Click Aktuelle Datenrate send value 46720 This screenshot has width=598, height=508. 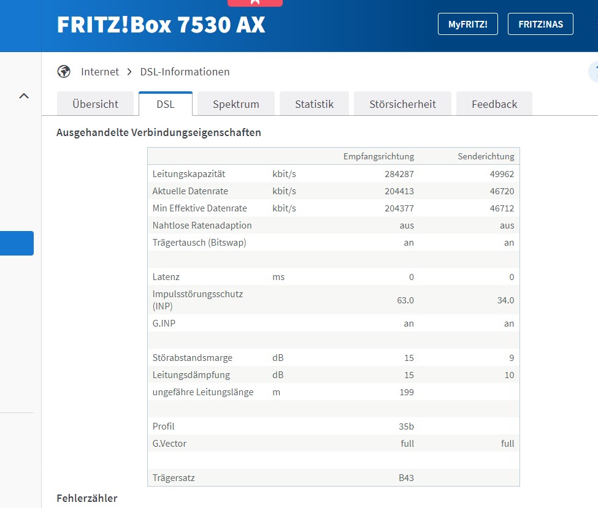click(502, 191)
